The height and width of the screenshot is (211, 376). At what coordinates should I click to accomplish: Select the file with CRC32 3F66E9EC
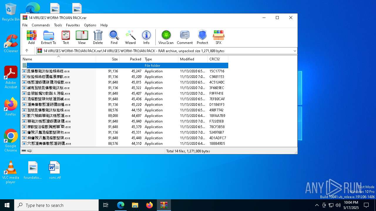click(125, 88)
